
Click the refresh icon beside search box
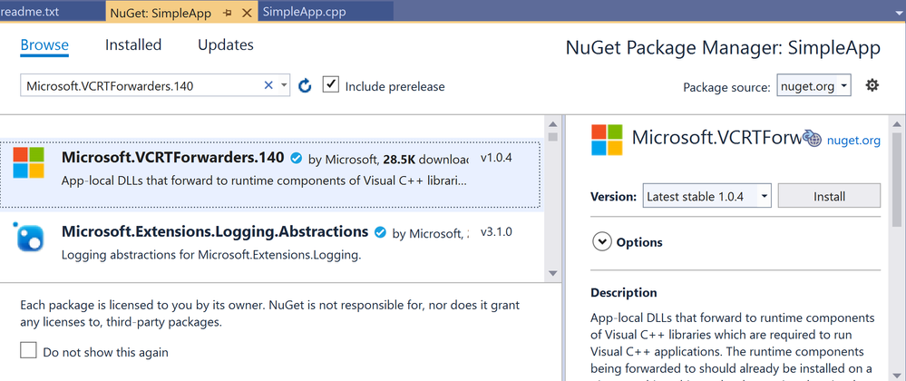(305, 85)
